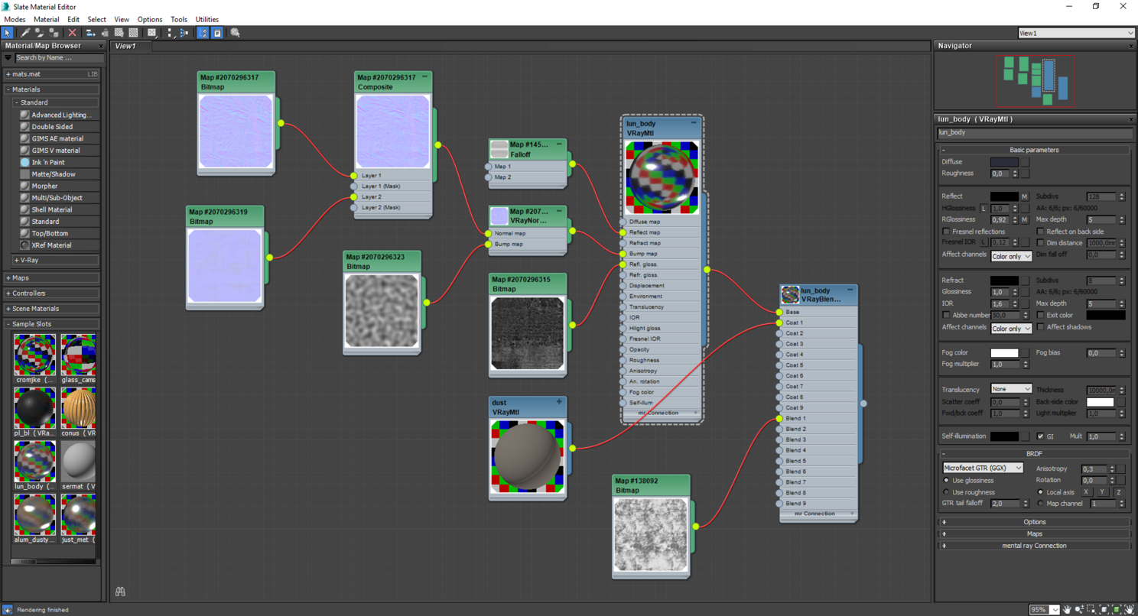Toggle Self-illumination GI checkbox
The height and width of the screenshot is (616, 1138).
coord(1040,436)
